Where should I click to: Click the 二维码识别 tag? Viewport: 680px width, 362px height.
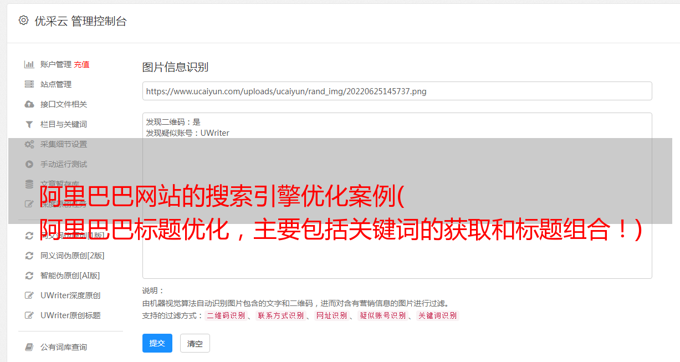[226, 315]
